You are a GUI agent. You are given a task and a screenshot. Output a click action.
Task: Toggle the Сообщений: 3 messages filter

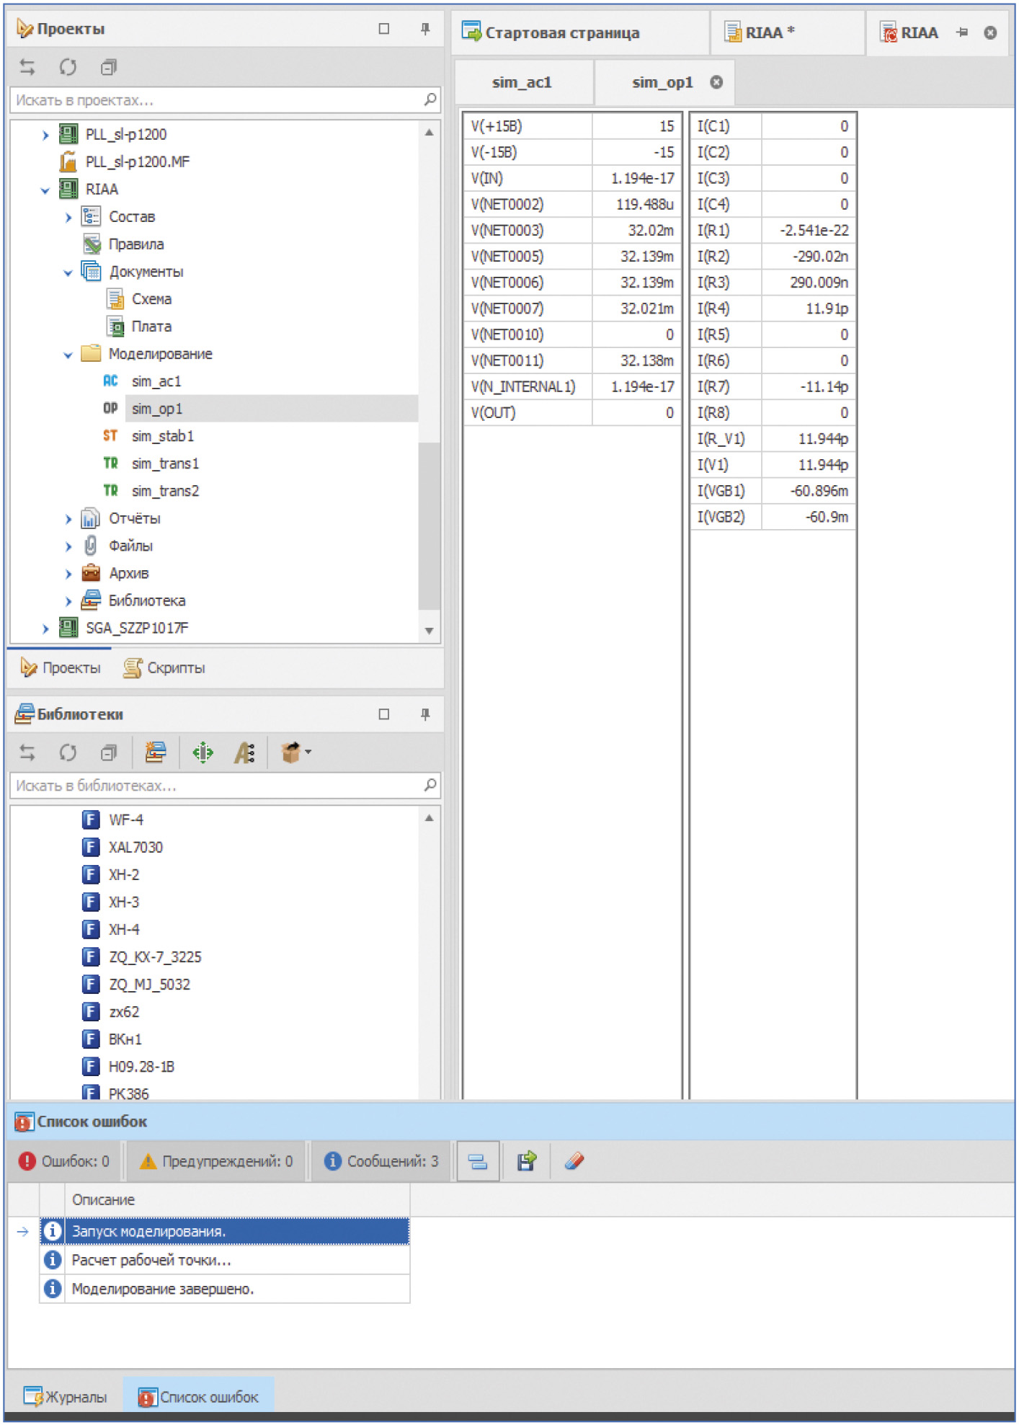point(382,1161)
